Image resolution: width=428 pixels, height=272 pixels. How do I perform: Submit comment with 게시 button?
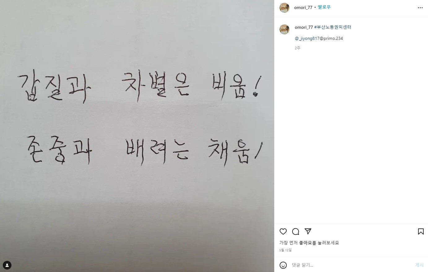pos(419,265)
